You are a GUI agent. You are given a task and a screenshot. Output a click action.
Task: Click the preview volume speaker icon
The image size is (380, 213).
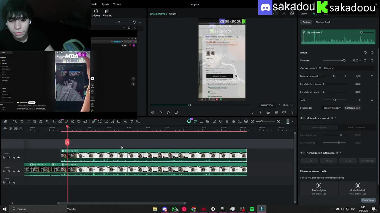pyautogui.click(x=284, y=112)
